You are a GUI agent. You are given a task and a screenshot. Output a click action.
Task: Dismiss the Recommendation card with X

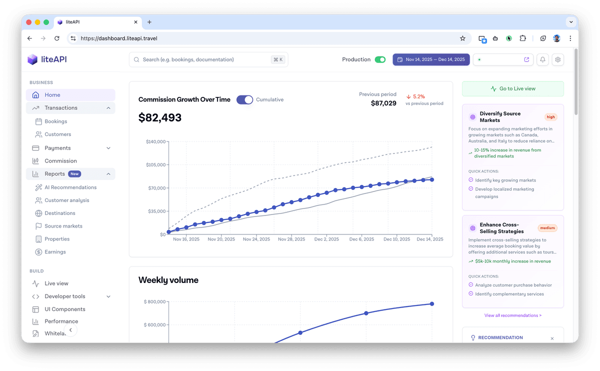point(552,338)
